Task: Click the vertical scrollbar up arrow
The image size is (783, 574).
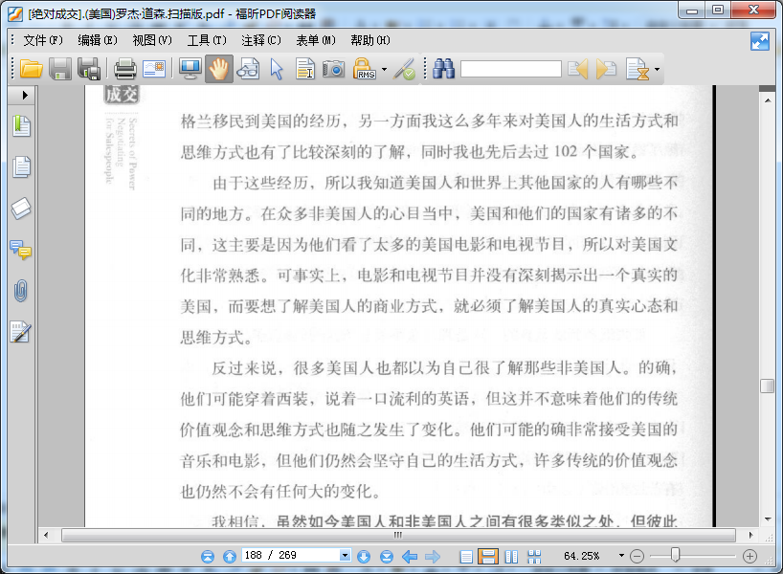Action: coord(768,100)
